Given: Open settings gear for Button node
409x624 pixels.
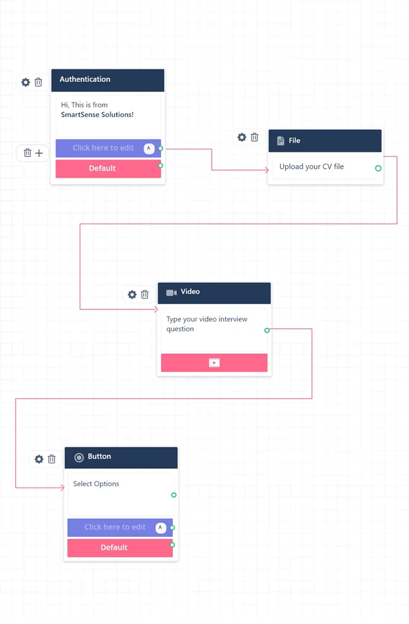Looking at the screenshot, I should pos(39,459).
